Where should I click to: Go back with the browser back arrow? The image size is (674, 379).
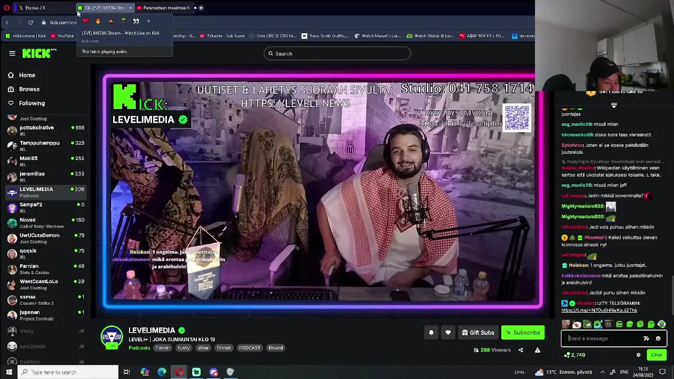pyautogui.click(x=7, y=22)
